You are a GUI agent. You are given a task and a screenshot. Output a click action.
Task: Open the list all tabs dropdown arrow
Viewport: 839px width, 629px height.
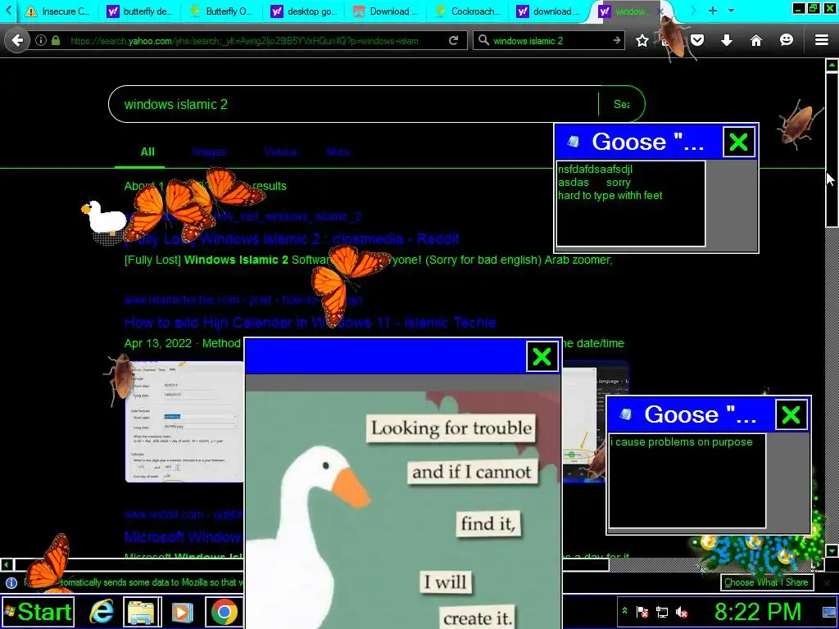coord(731,11)
